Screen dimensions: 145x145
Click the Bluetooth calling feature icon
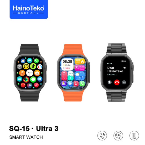[102, 135]
